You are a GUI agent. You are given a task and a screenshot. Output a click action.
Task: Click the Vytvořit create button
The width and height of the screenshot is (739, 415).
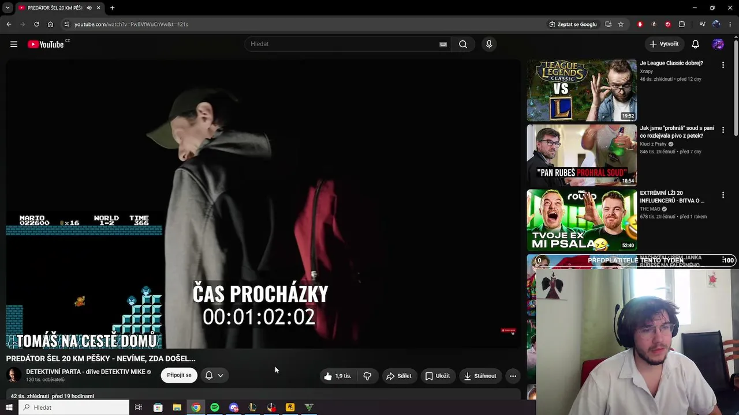pos(664,44)
